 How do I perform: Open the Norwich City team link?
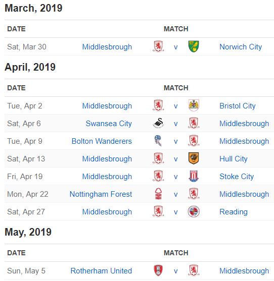click(x=241, y=47)
